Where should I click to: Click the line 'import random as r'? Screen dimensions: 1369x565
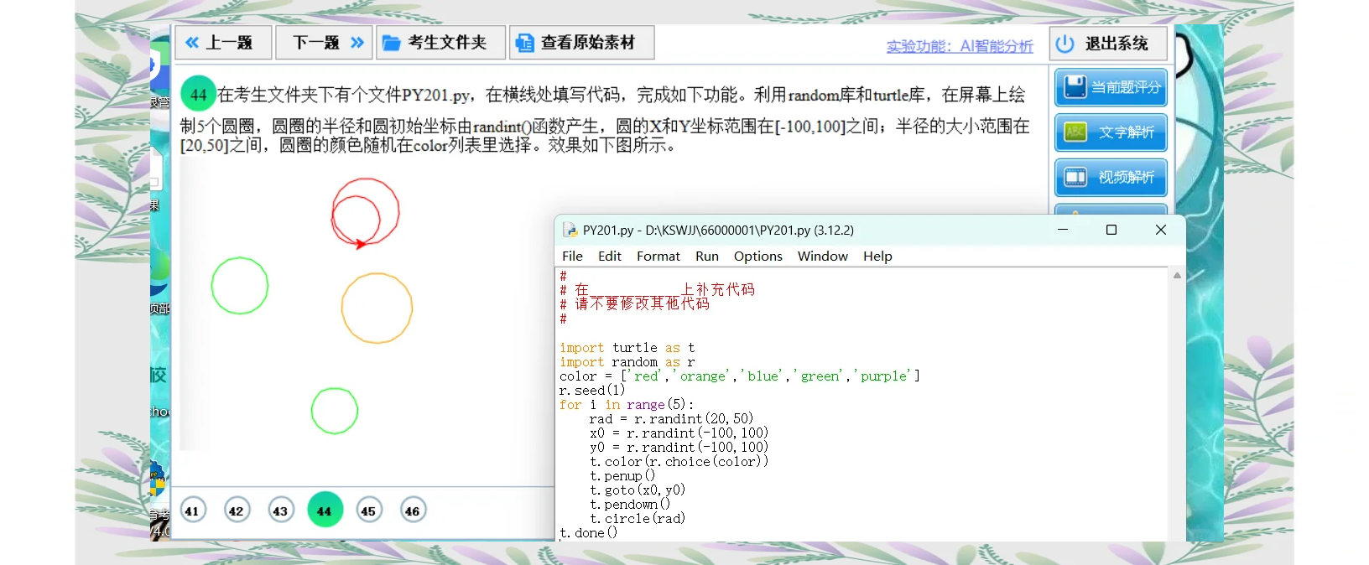click(627, 362)
